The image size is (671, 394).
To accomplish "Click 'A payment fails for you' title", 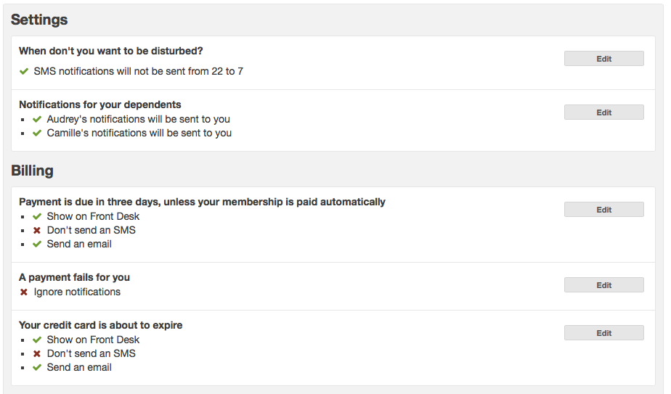I will pos(75,277).
